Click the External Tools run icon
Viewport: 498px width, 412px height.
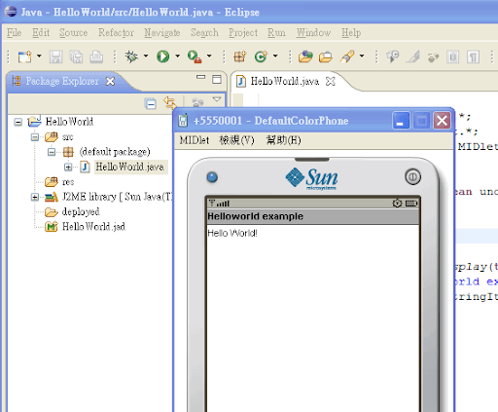tap(195, 56)
